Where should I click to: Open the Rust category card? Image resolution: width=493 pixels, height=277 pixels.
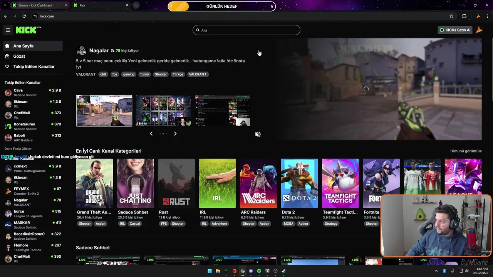176,184
